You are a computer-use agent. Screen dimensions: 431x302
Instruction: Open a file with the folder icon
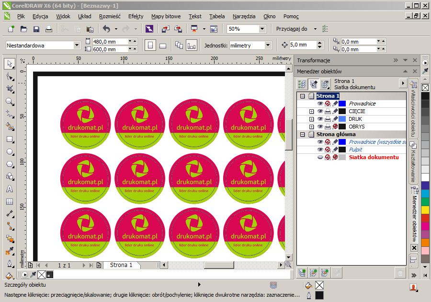click(23, 29)
